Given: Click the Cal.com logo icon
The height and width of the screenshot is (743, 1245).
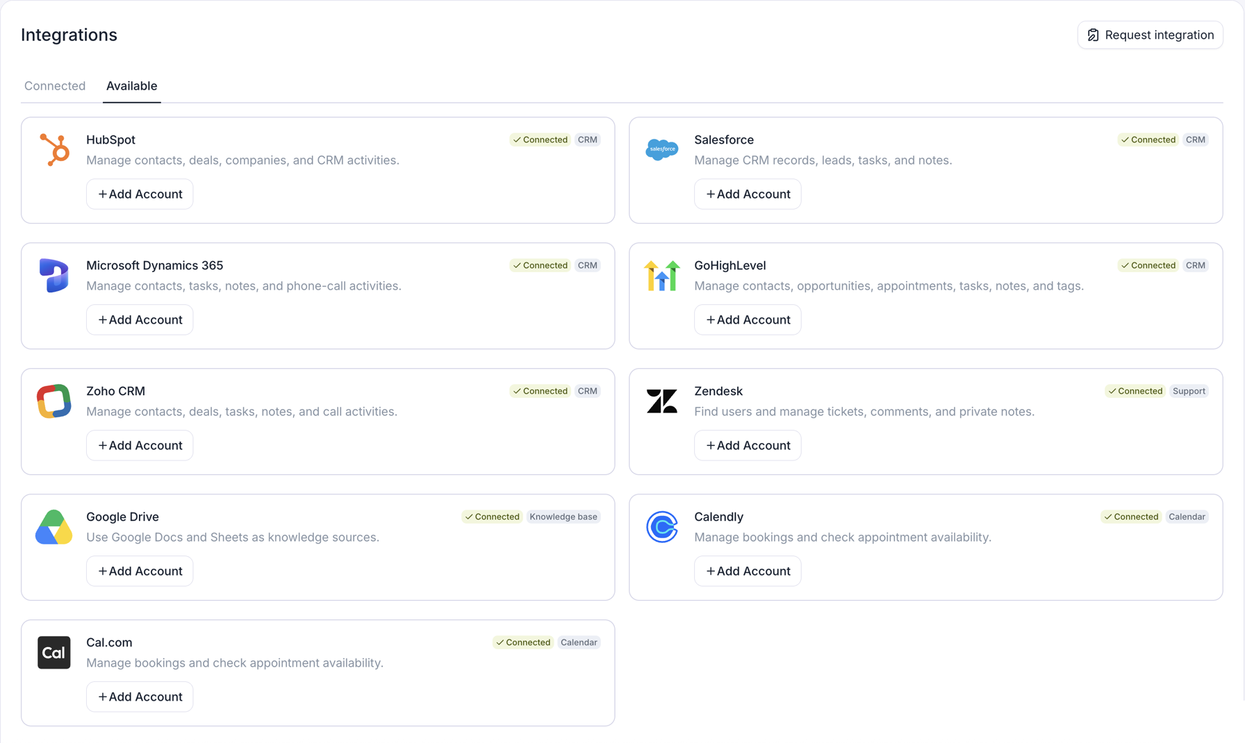Looking at the screenshot, I should click(x=54, y=653).
